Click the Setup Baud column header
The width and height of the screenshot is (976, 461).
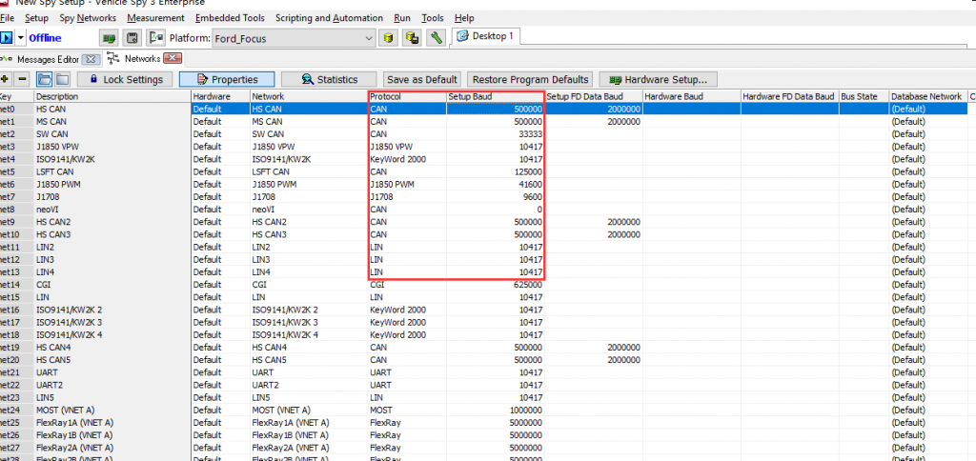(x=495, y=96)
